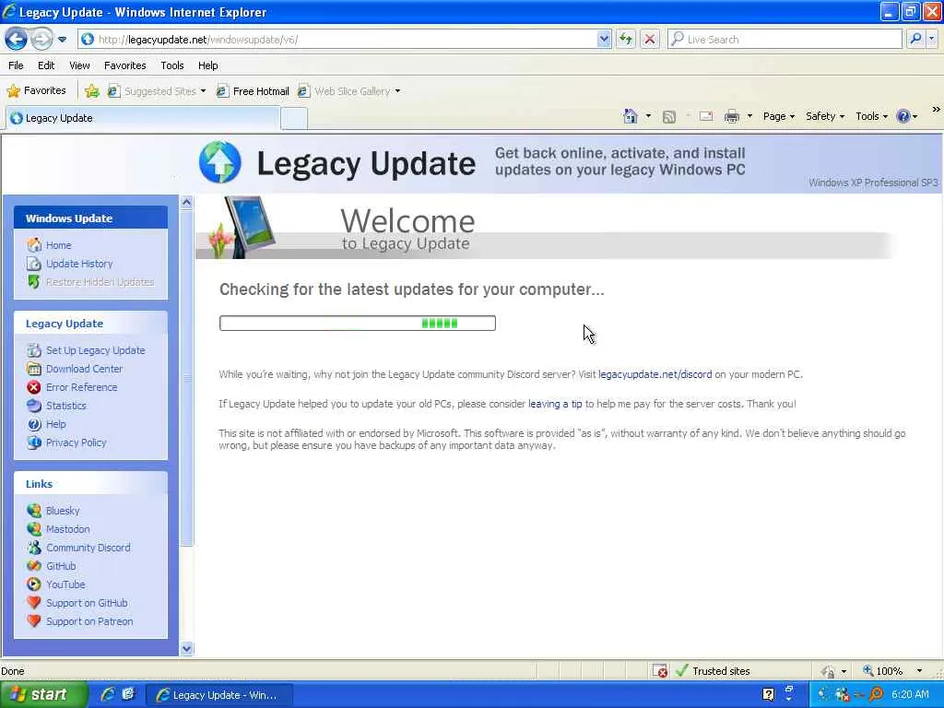Click the Bluesky globe icon

tap(34, 511)
